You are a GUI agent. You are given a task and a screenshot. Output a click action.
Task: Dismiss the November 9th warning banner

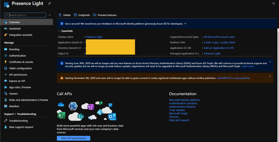pyautogui.click(x=270, y=76)
